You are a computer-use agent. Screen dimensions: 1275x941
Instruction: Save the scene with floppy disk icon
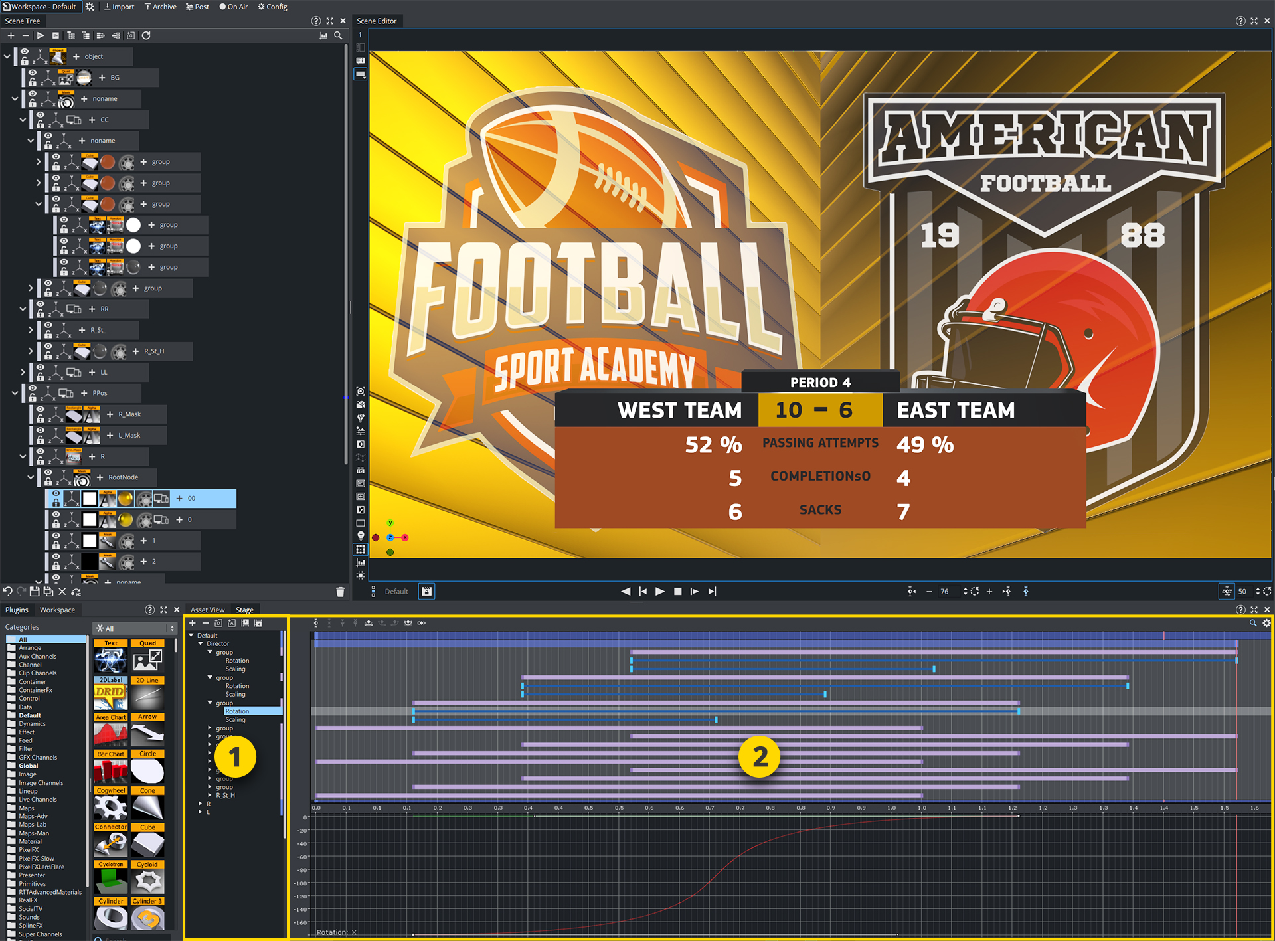pyautogui.click(x=35, y=591)
